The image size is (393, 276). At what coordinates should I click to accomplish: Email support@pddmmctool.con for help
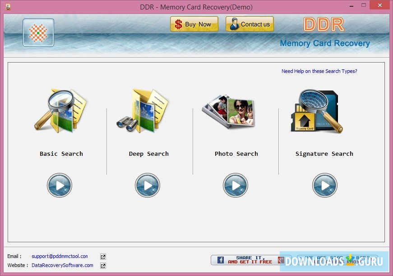coord(59,256)
